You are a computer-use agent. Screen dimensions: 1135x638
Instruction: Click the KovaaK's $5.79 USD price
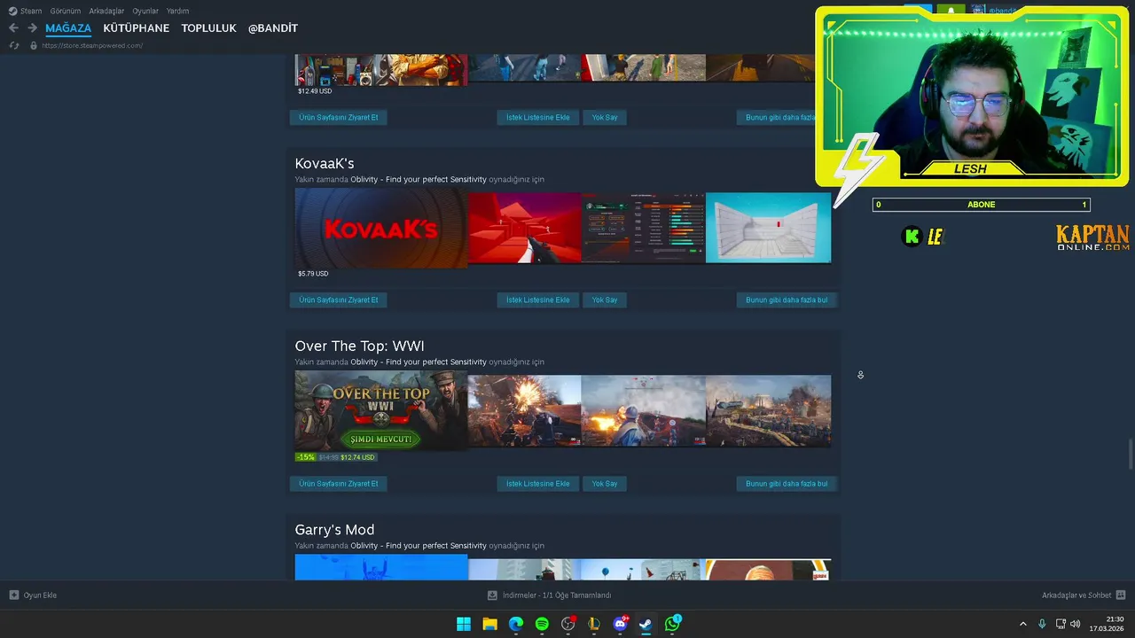click(313, 274)
